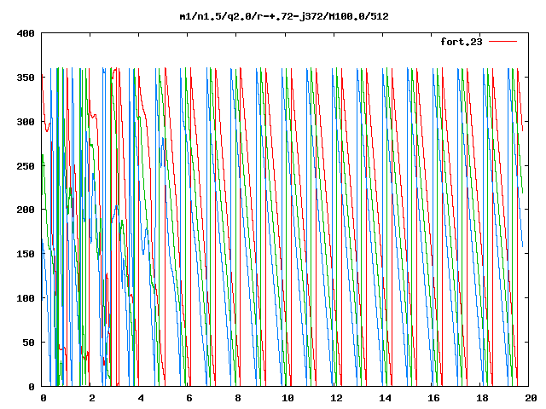Click x-axis label 10

tap(288, 398)
